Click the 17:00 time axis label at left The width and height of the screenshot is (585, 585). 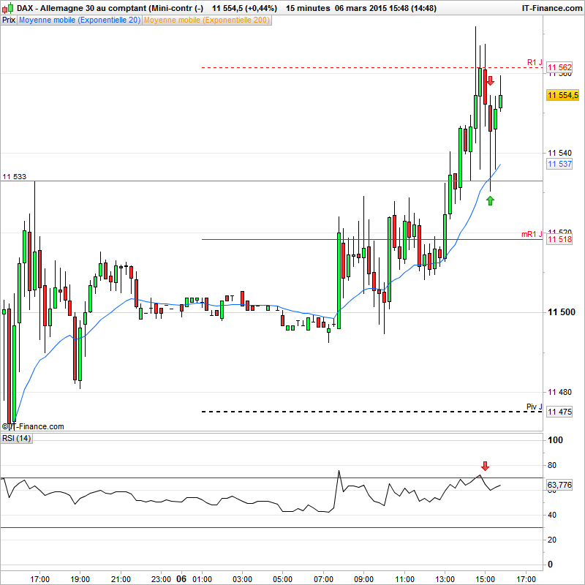(40, 579)
